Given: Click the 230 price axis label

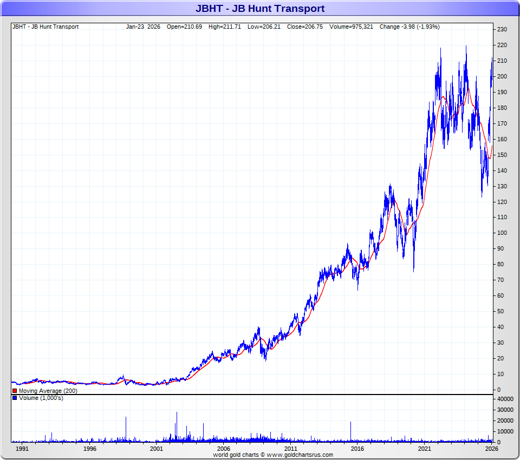Looking at the screenshot, I should tap(502, 29).
